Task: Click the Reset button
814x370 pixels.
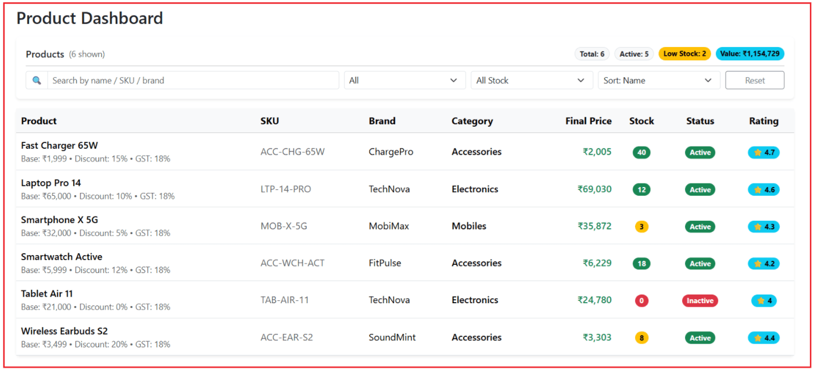Action: click(x=755, y=80)
